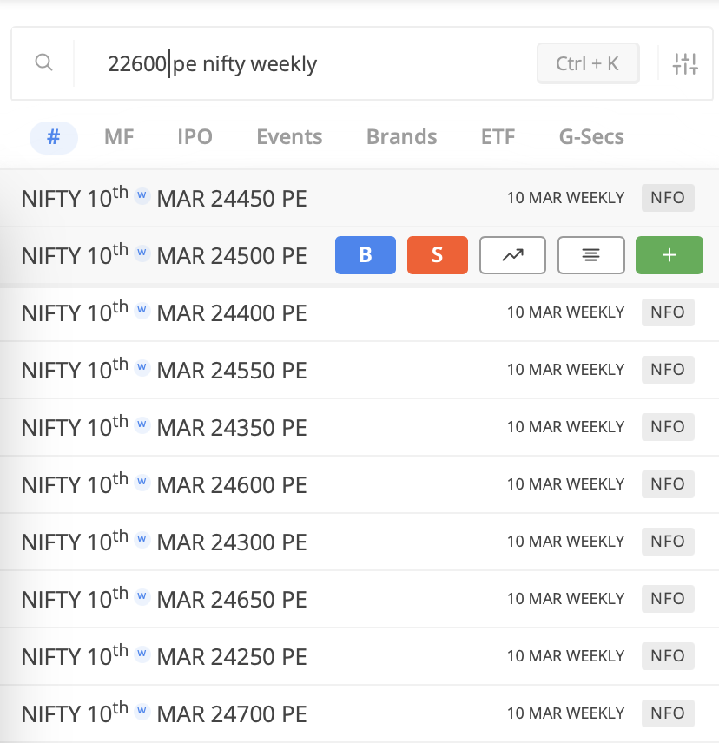Open the G-Secs tab
Screen dimensions: 719x743
coord(591,137)
